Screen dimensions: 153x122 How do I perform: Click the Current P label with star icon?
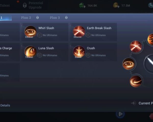tap(142, 103)
